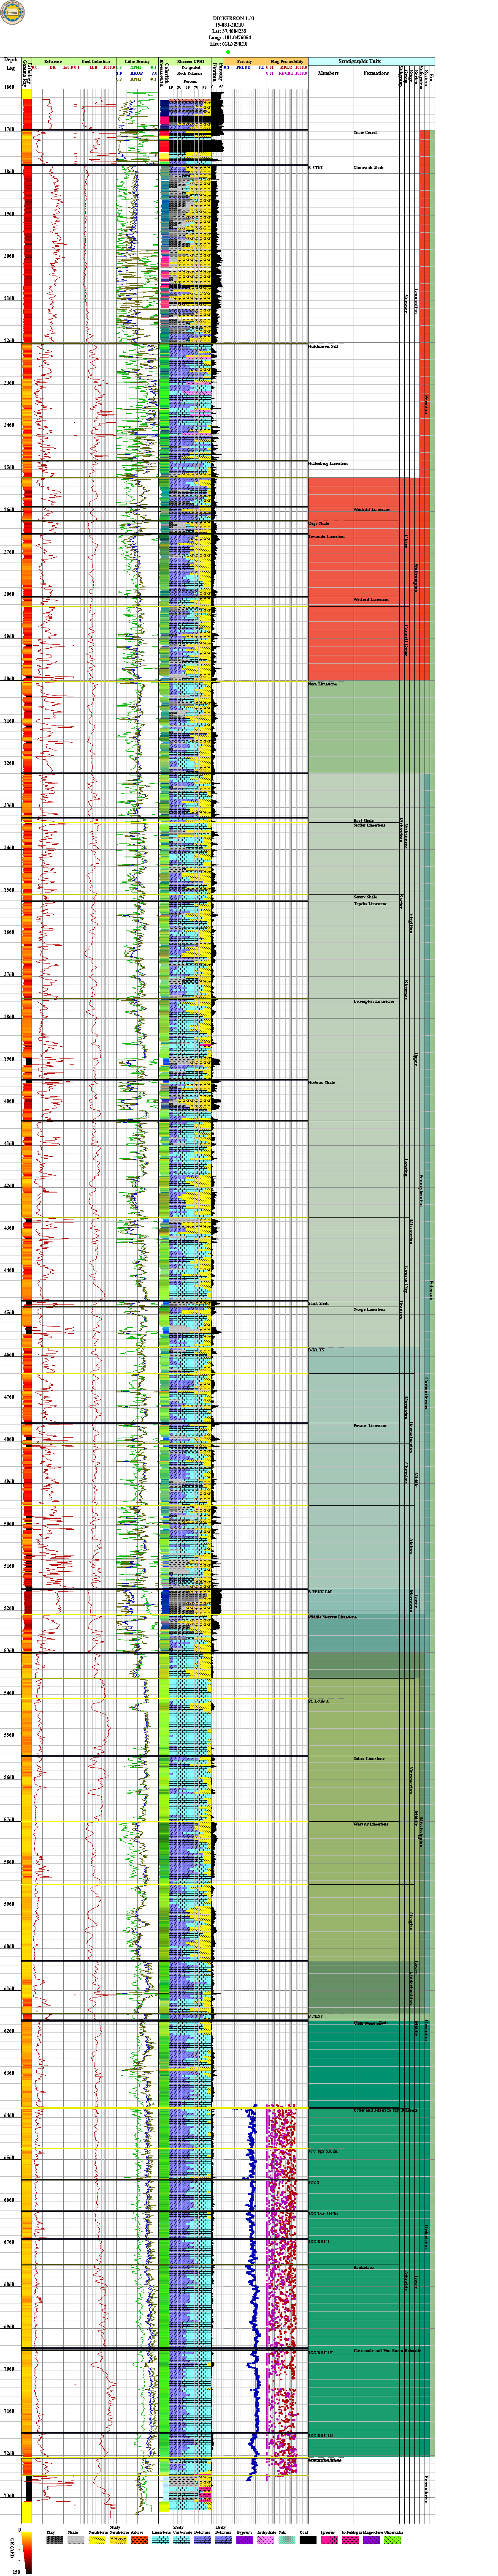Click the Gage Shale member label

(x=318, y=523)
